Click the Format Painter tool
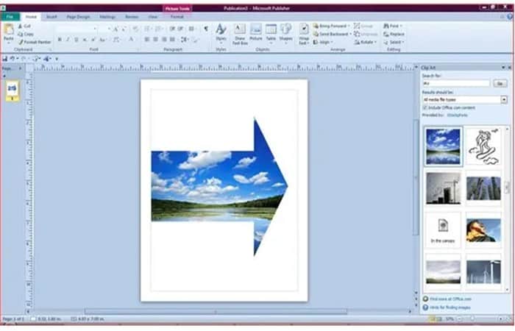This screenshot has width=515, height=331. click(x=35, y=42)
